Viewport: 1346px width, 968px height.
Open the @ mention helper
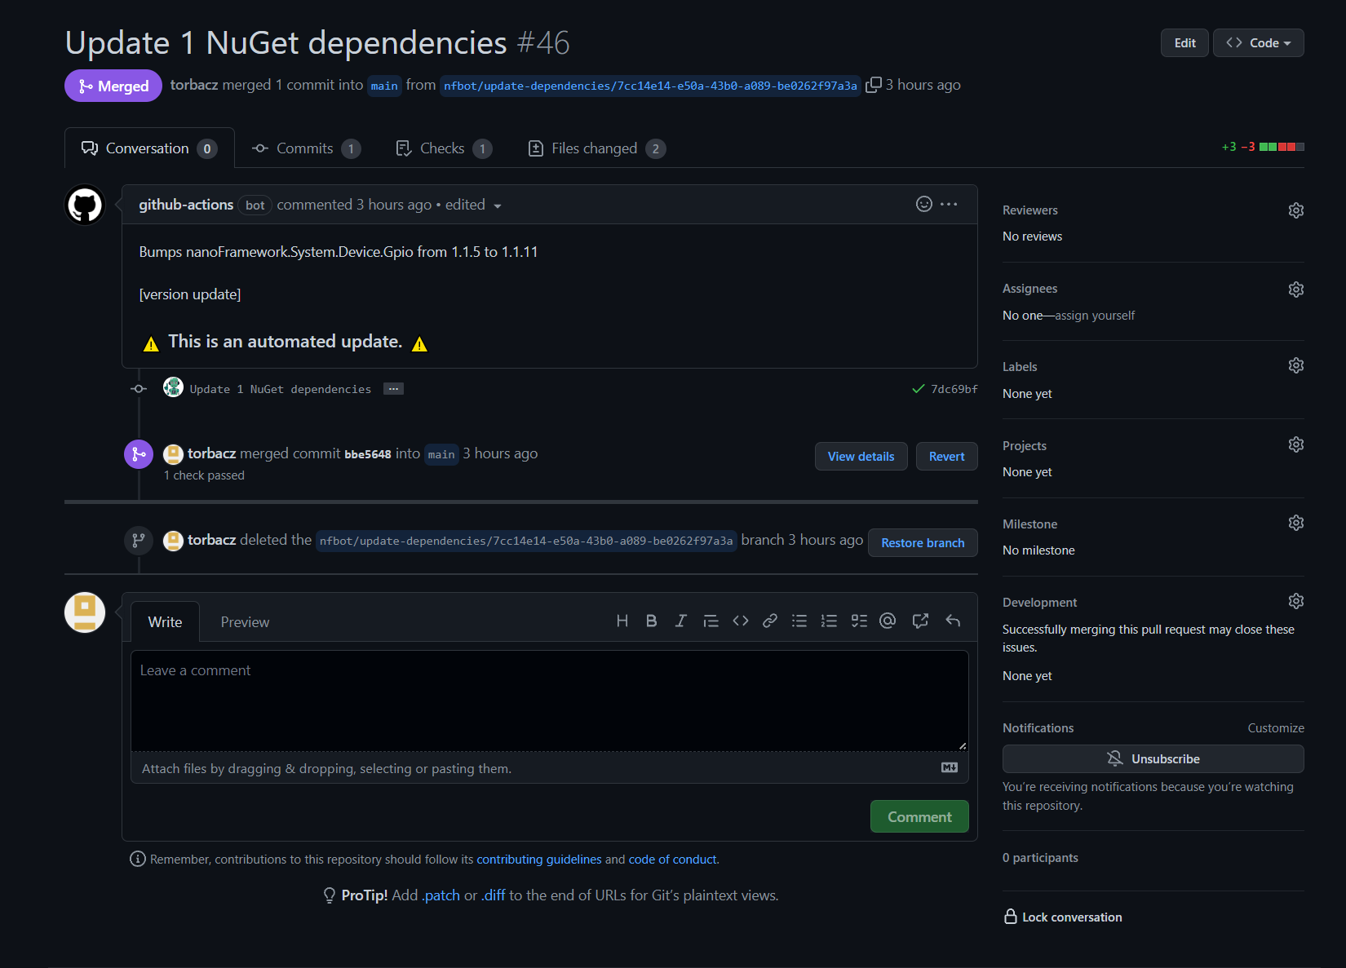(888, 620)
